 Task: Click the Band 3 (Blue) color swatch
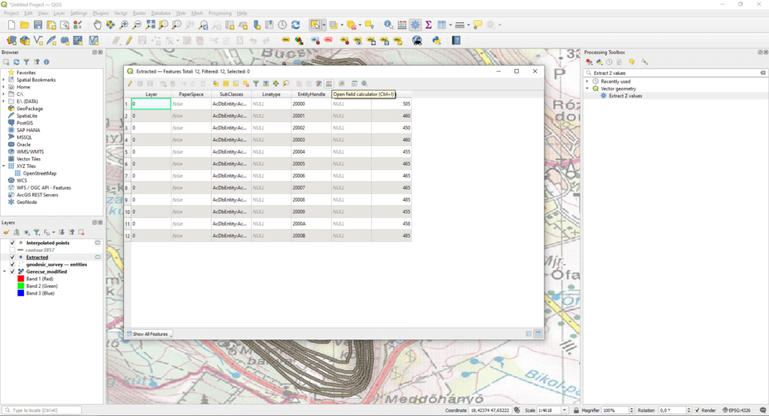click(20, 293)
